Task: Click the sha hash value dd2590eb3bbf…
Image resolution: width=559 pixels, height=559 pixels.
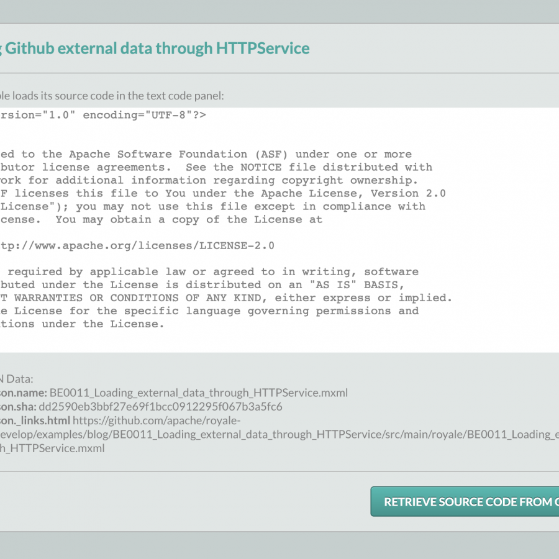Action: (160, 407)
